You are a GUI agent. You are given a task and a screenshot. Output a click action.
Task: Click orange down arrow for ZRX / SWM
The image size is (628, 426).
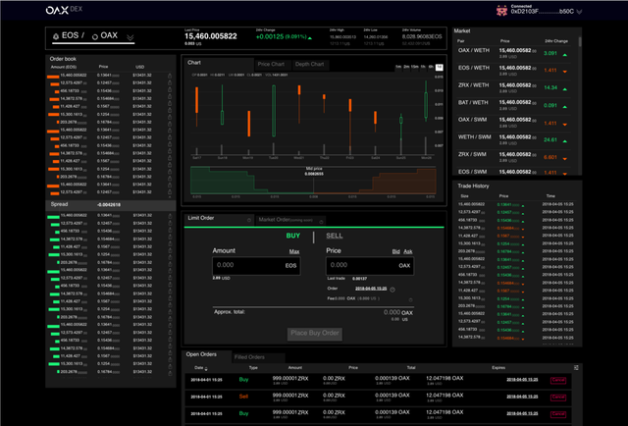565,159
